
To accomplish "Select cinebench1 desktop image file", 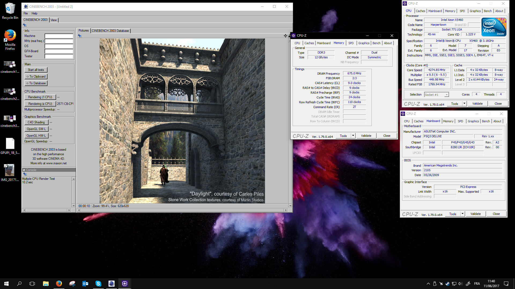I will [x=10, y=67].
